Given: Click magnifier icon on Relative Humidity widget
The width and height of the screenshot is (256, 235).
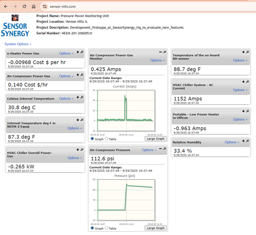Looking at the screenshot, I should (x=247, y=141).
